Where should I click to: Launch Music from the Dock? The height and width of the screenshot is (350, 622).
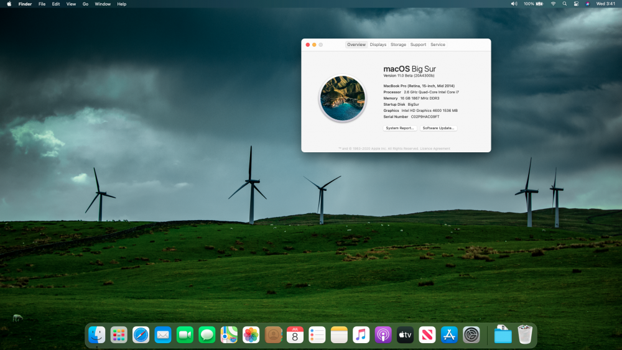point(361,335)
